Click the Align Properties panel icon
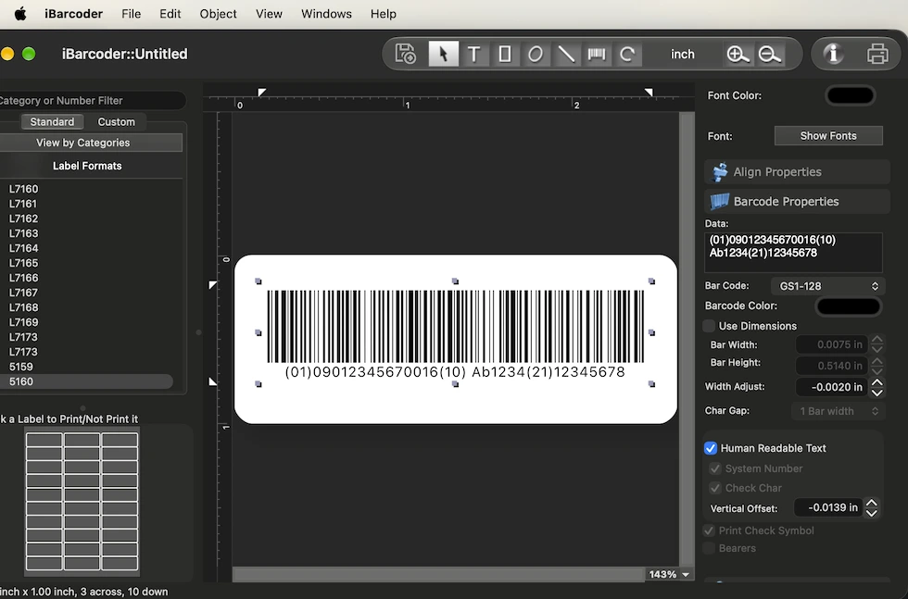 click(x=720, y=172)
